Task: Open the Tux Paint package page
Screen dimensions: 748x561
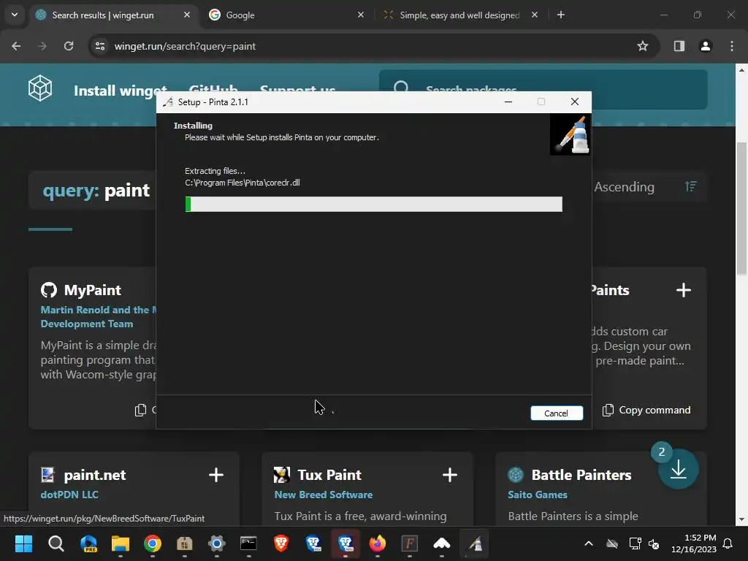Action: (x=329, y=475)
